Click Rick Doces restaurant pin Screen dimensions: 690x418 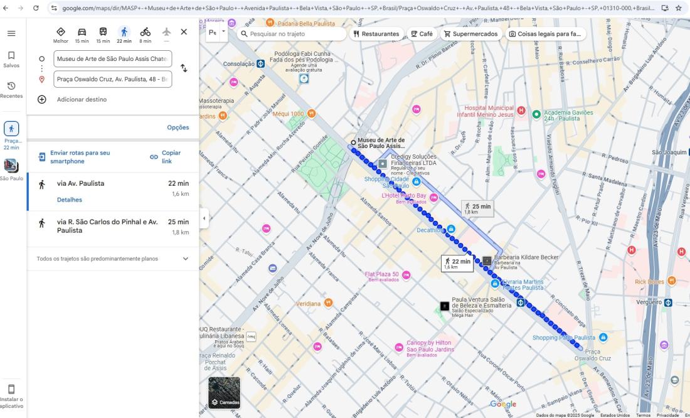672,280
